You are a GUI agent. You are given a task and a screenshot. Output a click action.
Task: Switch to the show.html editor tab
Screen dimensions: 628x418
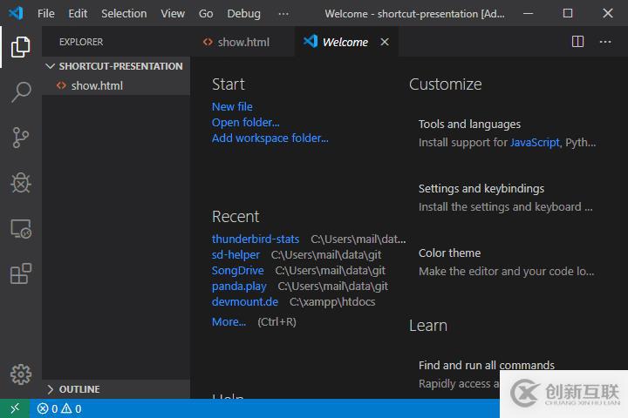(x=242, y=42)
